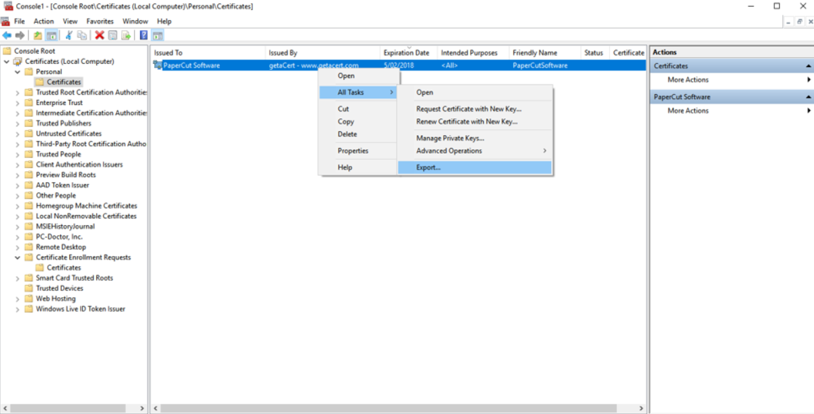Screen dimensions: 814x414
Task: Click the blue question mark Help icon
Action: tap(144, 36)
